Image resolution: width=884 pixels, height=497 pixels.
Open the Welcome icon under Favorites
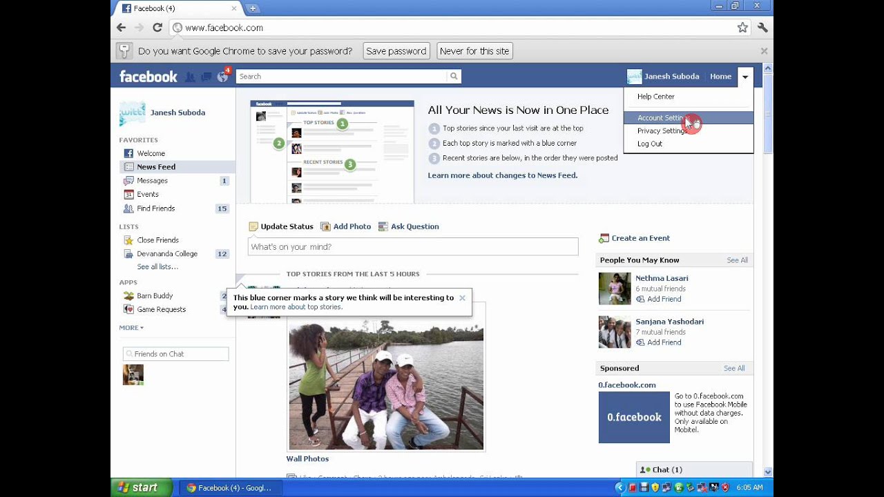pos(128,153)
